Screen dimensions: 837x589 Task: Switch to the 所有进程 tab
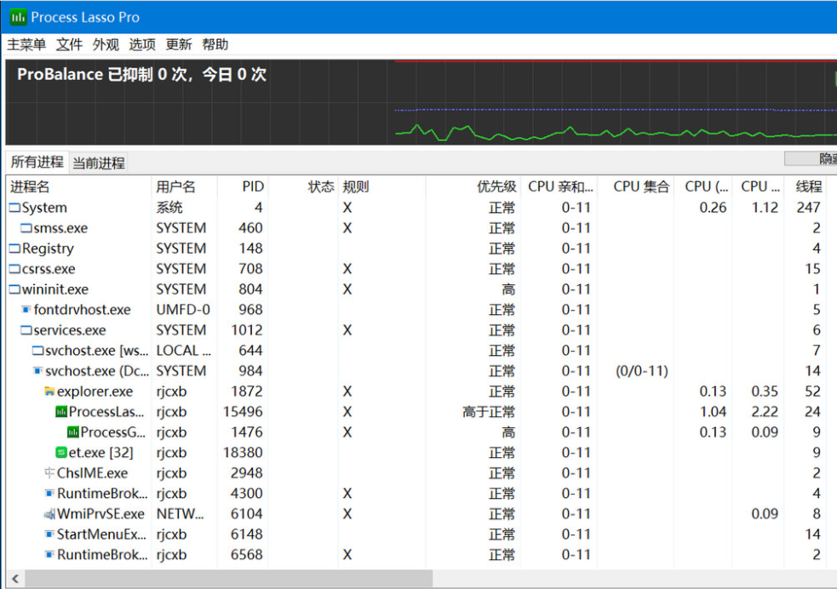37,162
